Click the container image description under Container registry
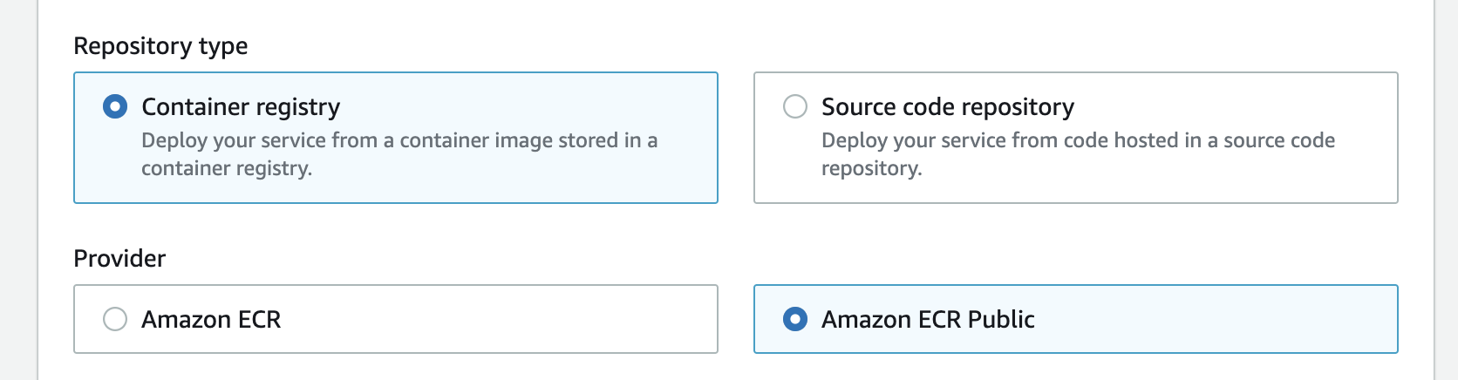1458x380 pixels. 399,140
